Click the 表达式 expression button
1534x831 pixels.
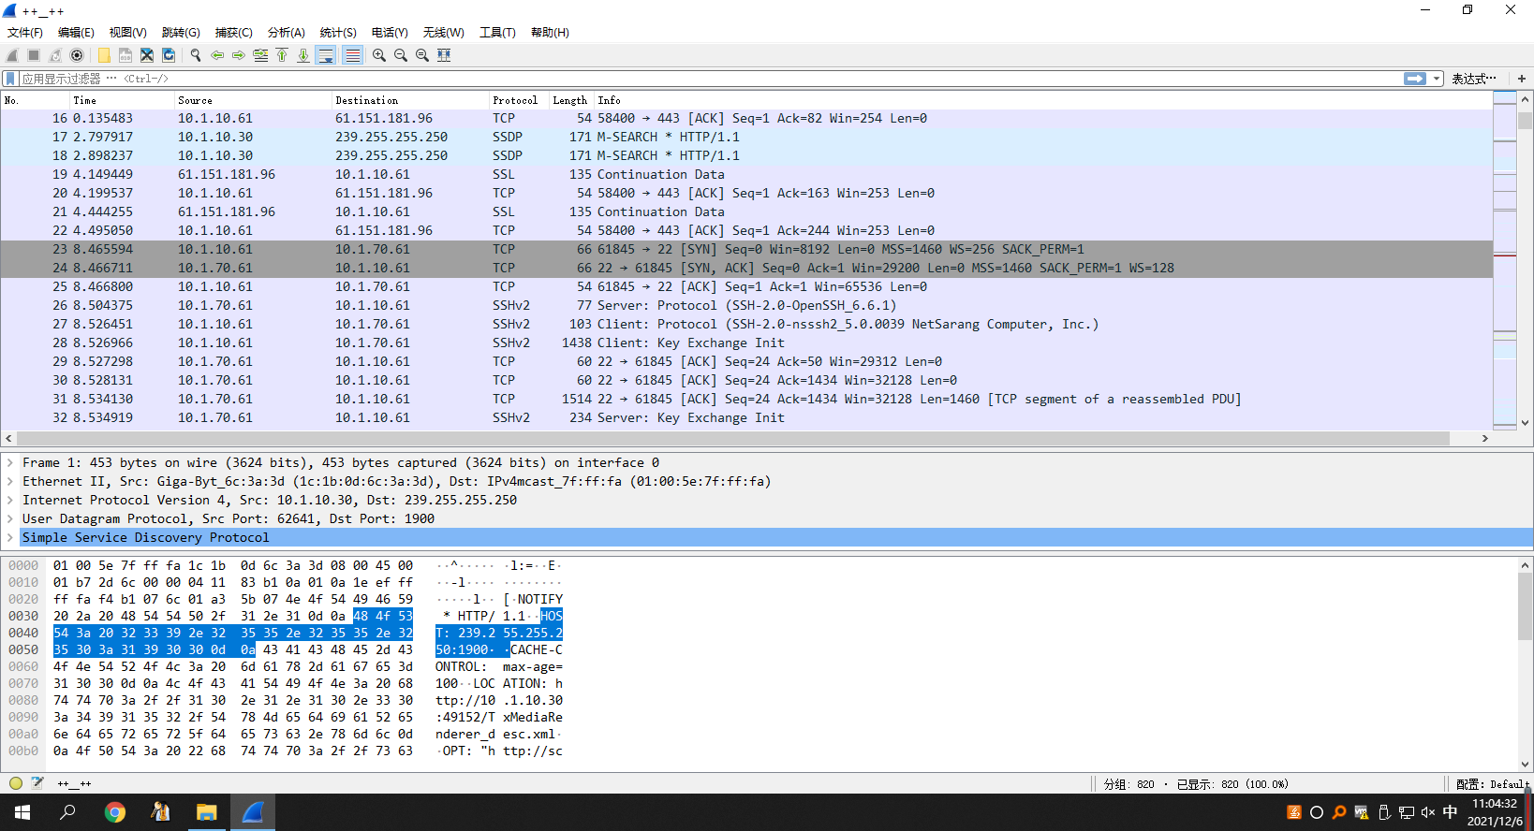pos(1474,79)
